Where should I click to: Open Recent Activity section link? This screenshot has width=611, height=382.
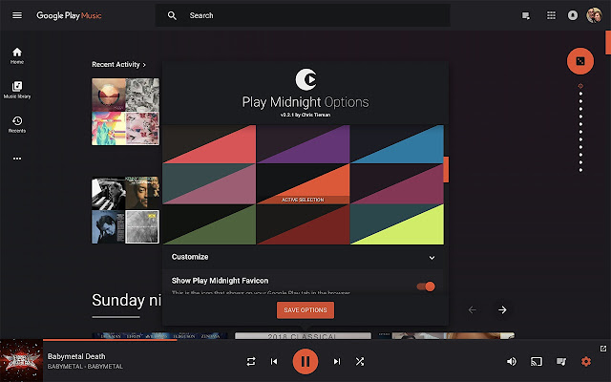pyautogui.click(x=118, y=64)
